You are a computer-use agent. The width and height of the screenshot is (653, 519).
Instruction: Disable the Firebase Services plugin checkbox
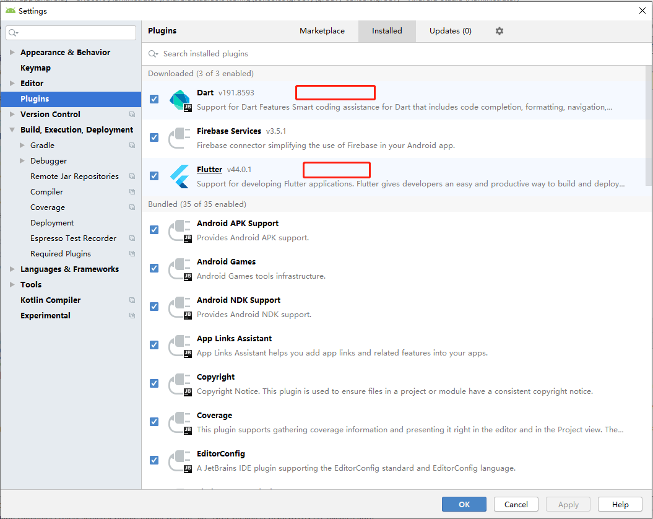[x=154, y=137]
